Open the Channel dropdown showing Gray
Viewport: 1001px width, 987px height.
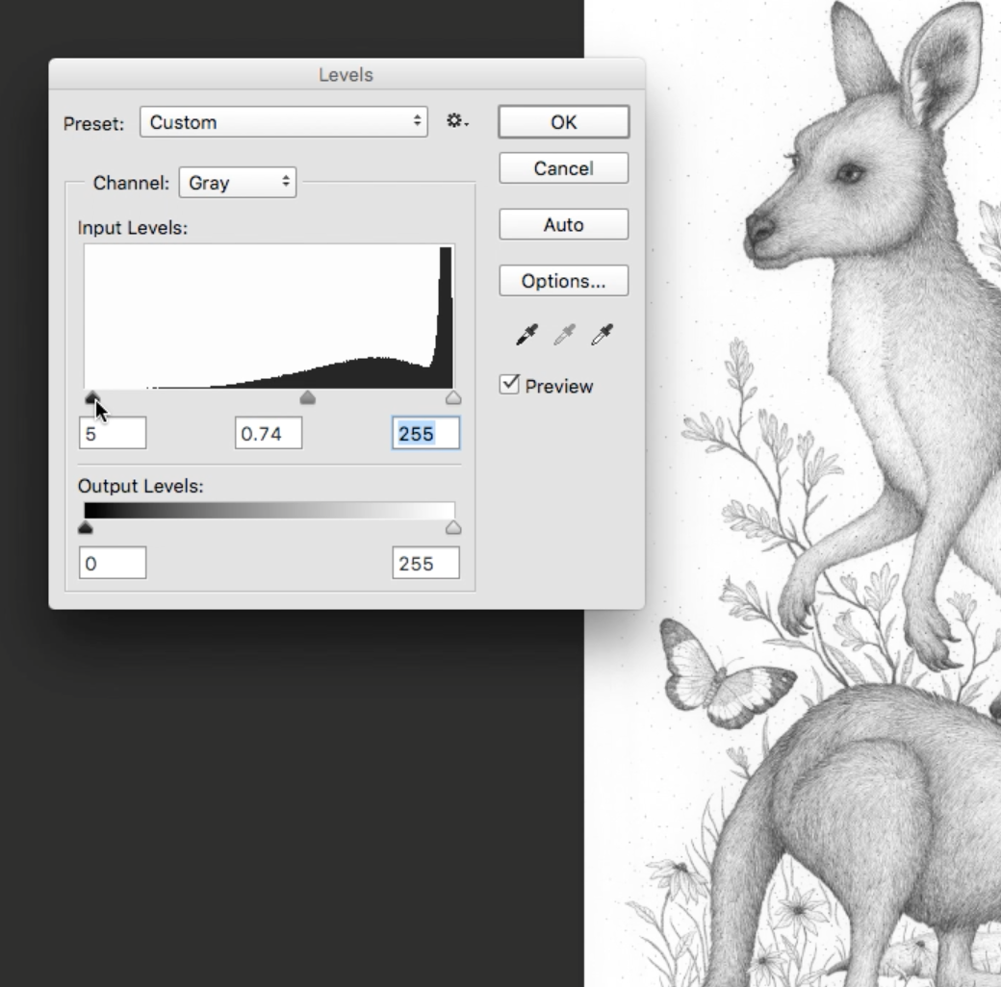coord(238,183)
